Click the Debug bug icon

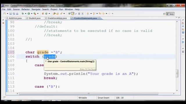click(23, 14)
